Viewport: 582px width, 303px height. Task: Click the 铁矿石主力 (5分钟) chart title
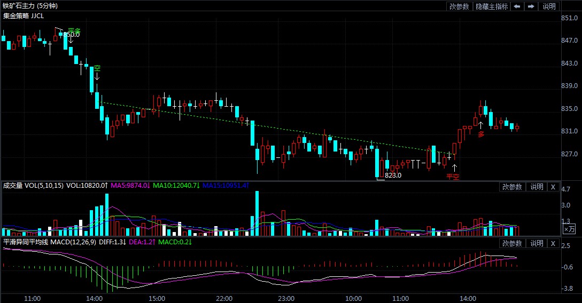pos(30,6)
